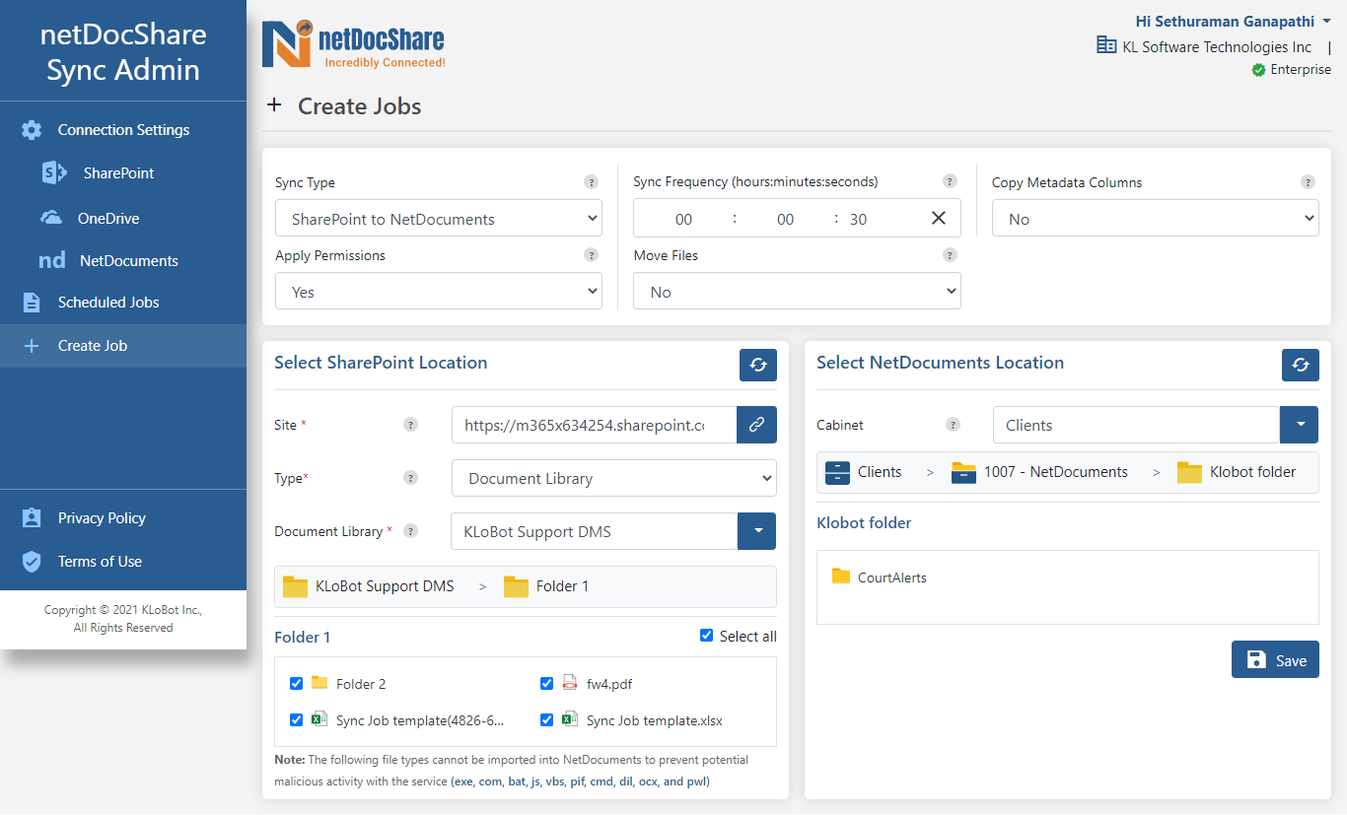Click Document Library help icon
Image resolution: width=1347 pixels, height=815 pixels.
410,531
